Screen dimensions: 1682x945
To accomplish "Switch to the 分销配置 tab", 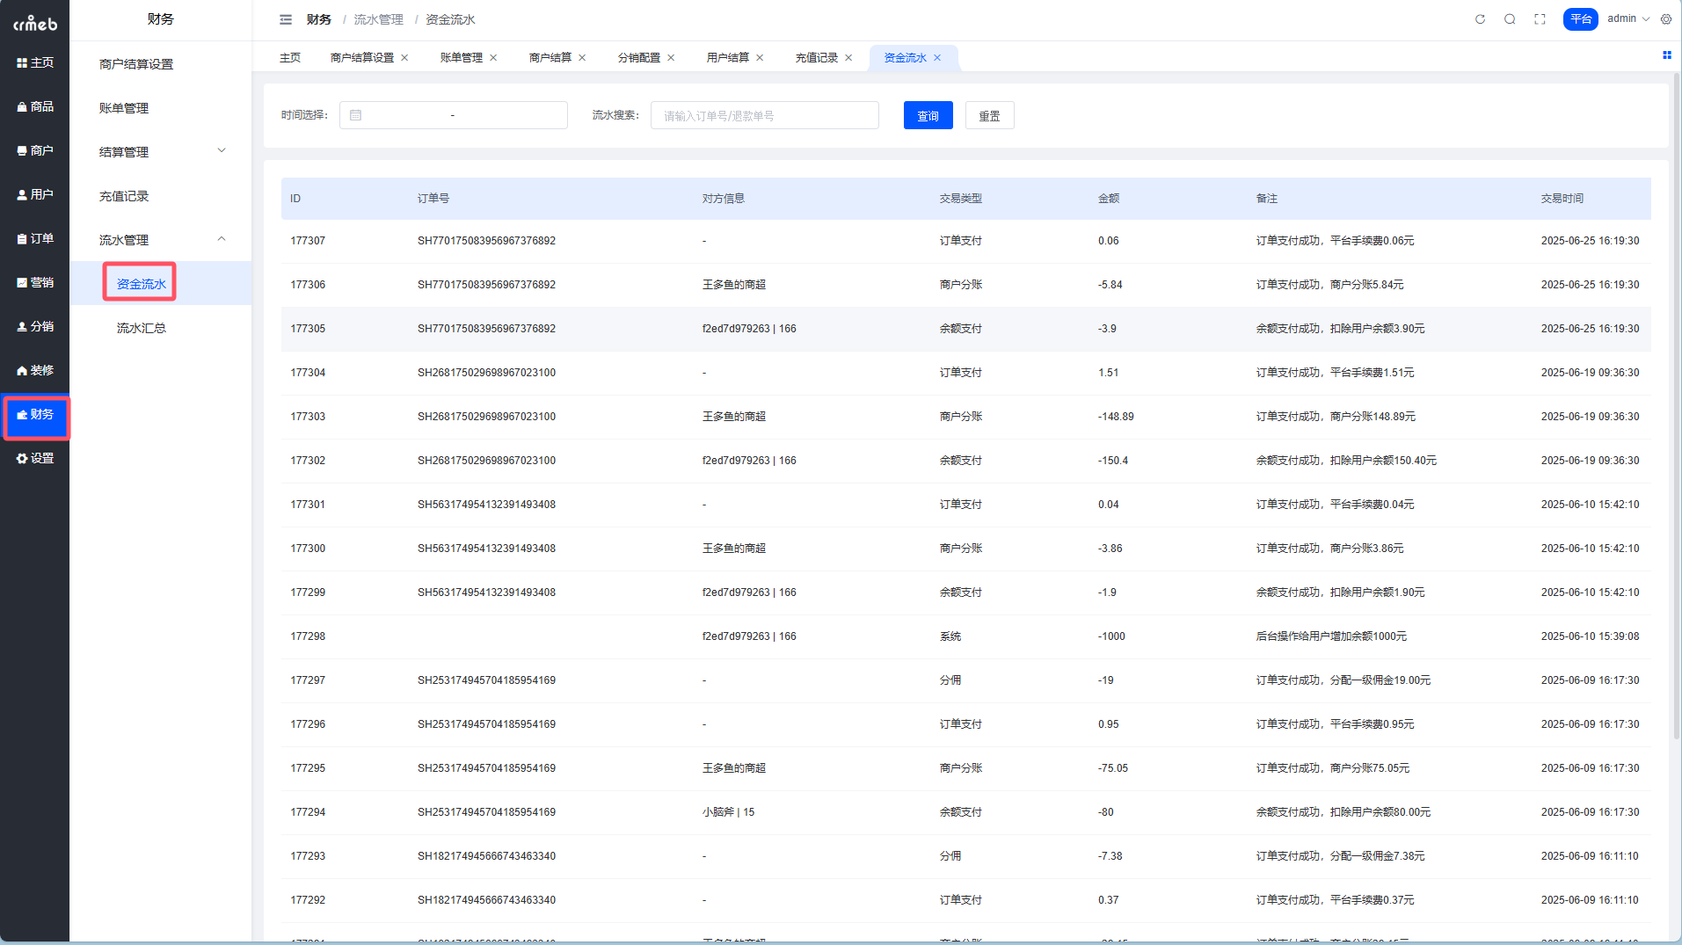I will pos(638,58).
